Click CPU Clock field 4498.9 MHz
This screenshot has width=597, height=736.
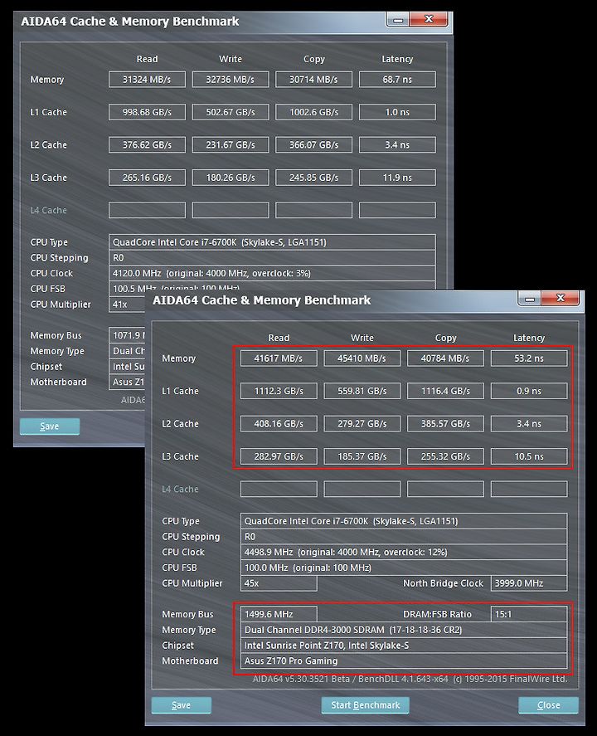[404, 552]
